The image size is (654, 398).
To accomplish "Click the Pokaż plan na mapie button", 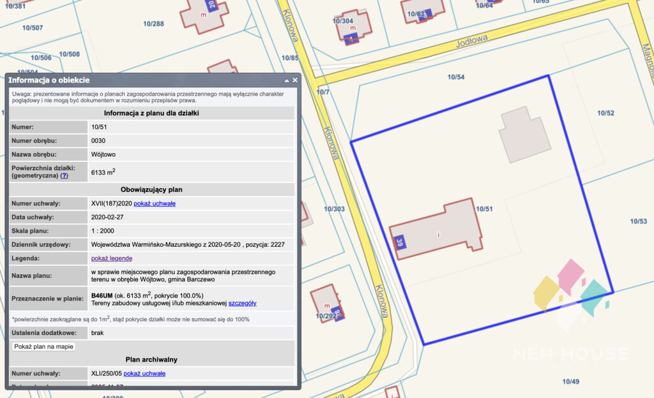I will pyautogui.click(x=44, y=346).
